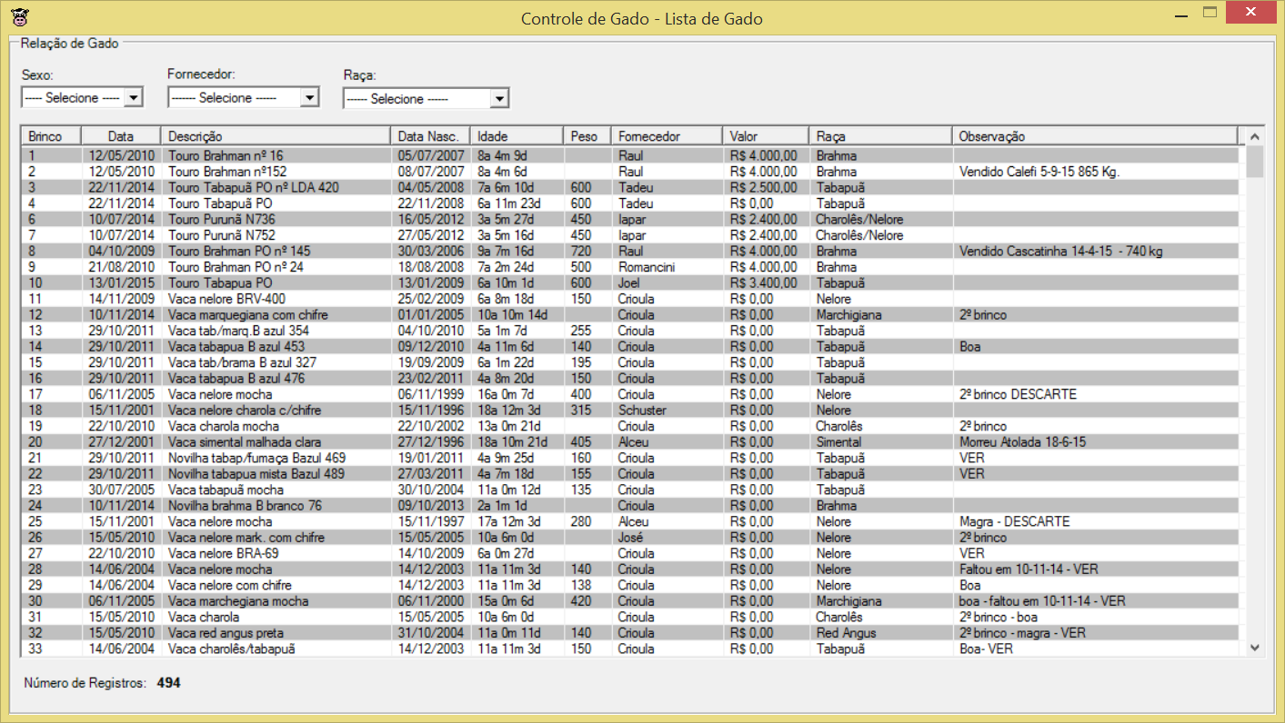This screenshot has height=723, width=1285.
Task: Sort by the Data Nasc. column header
Action: pyautogui.click(x=431, y=136)
